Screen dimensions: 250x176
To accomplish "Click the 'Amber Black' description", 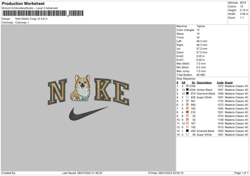I will [x=205, y=90].
